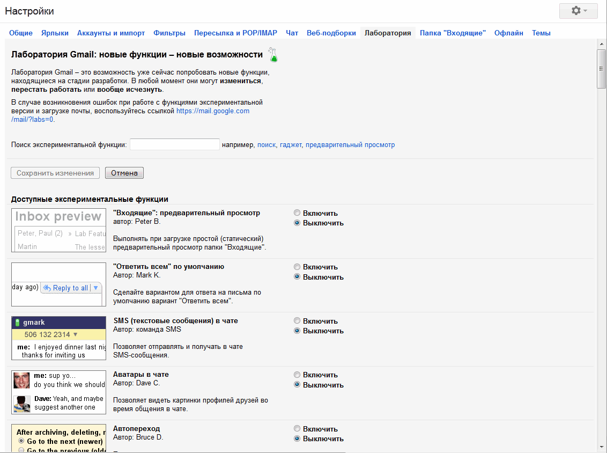
Task: Click the предварительный просмотр example link
Action: click(x=350, y=145)
